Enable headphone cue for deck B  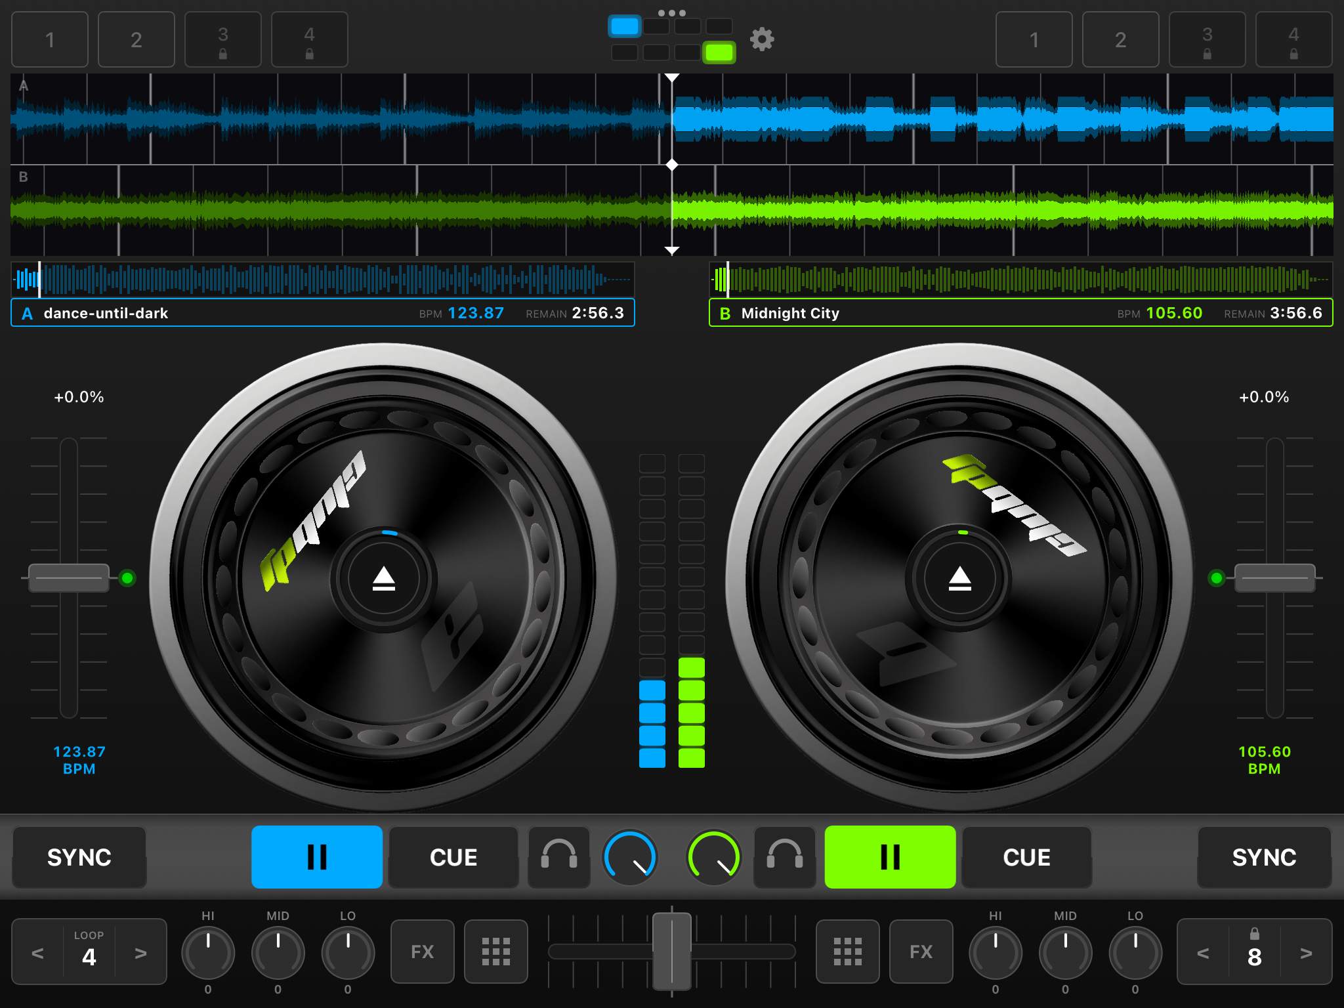pos(785,857)
